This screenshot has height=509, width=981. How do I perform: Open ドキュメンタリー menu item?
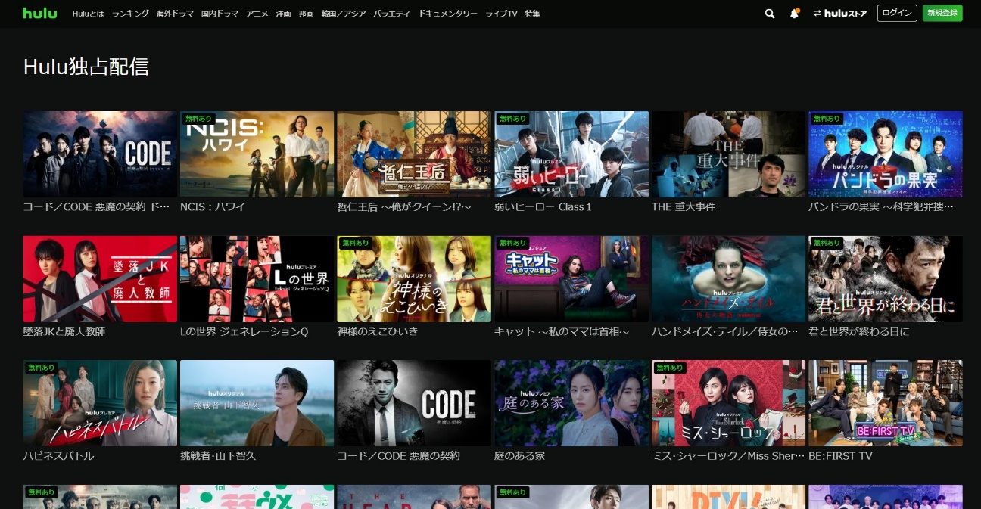(447, 14)
